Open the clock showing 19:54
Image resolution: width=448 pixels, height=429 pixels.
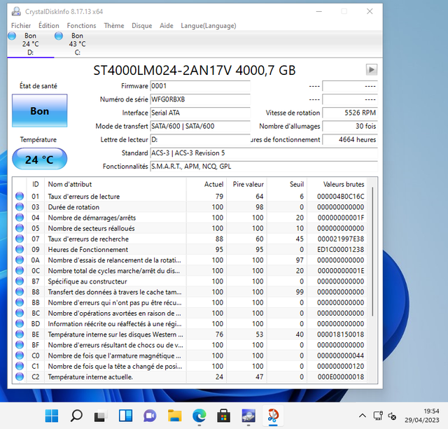click(x=421, y=416)
